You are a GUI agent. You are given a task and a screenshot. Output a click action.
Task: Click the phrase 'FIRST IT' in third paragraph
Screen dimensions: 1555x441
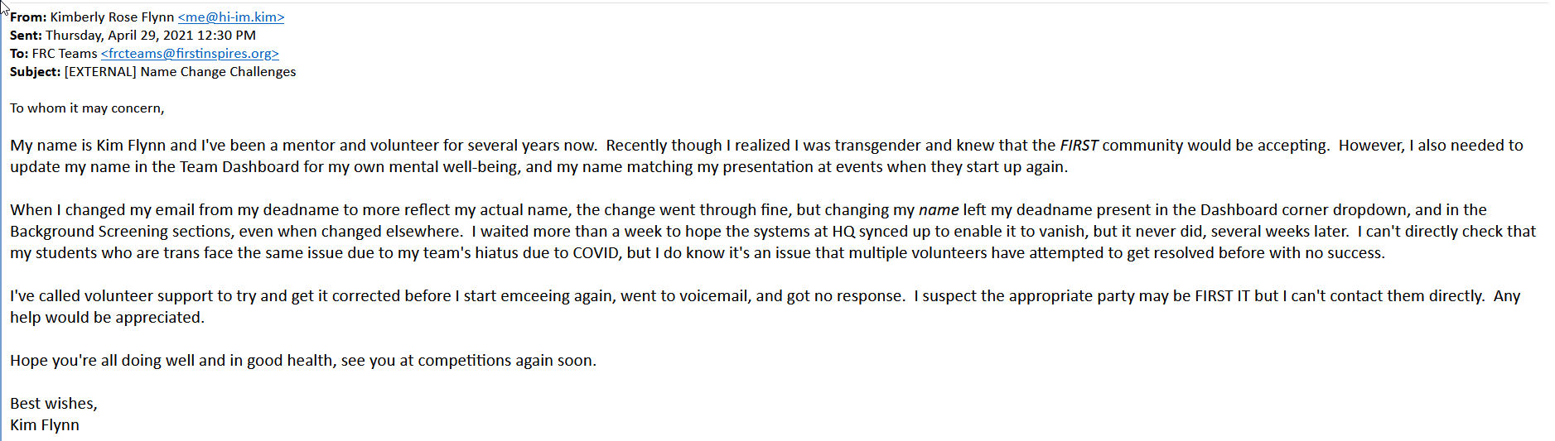1222,296
